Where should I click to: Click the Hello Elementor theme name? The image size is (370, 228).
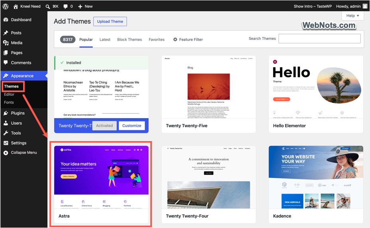(x=289, y=126)
